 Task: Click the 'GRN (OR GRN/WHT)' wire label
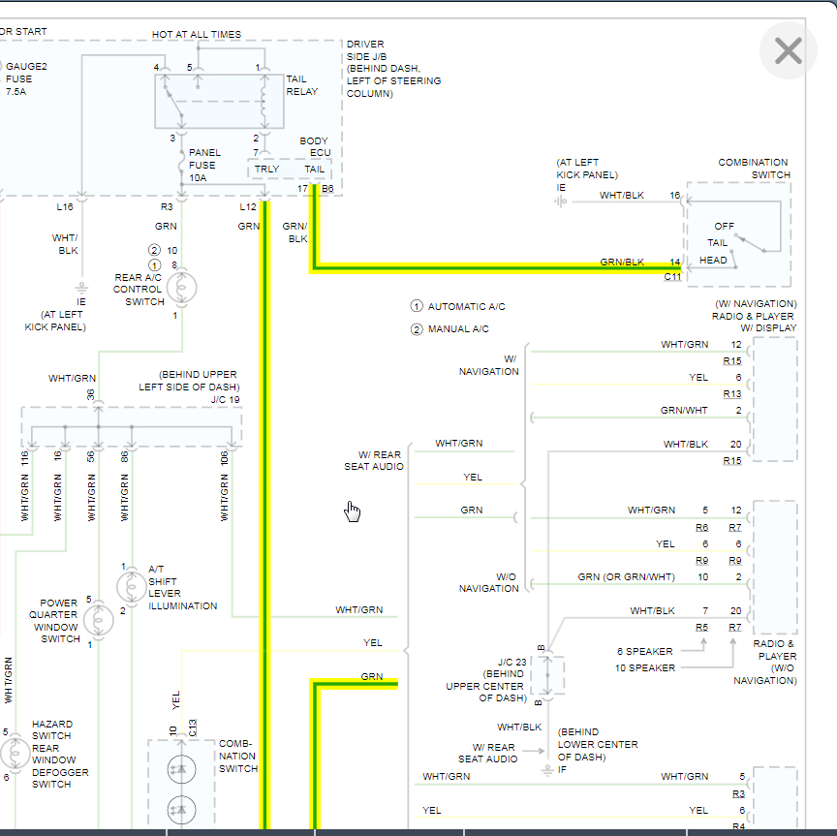626,577
